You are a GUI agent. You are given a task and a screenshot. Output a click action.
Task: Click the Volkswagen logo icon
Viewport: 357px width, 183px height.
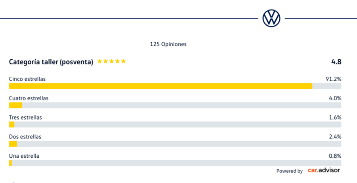271,19
